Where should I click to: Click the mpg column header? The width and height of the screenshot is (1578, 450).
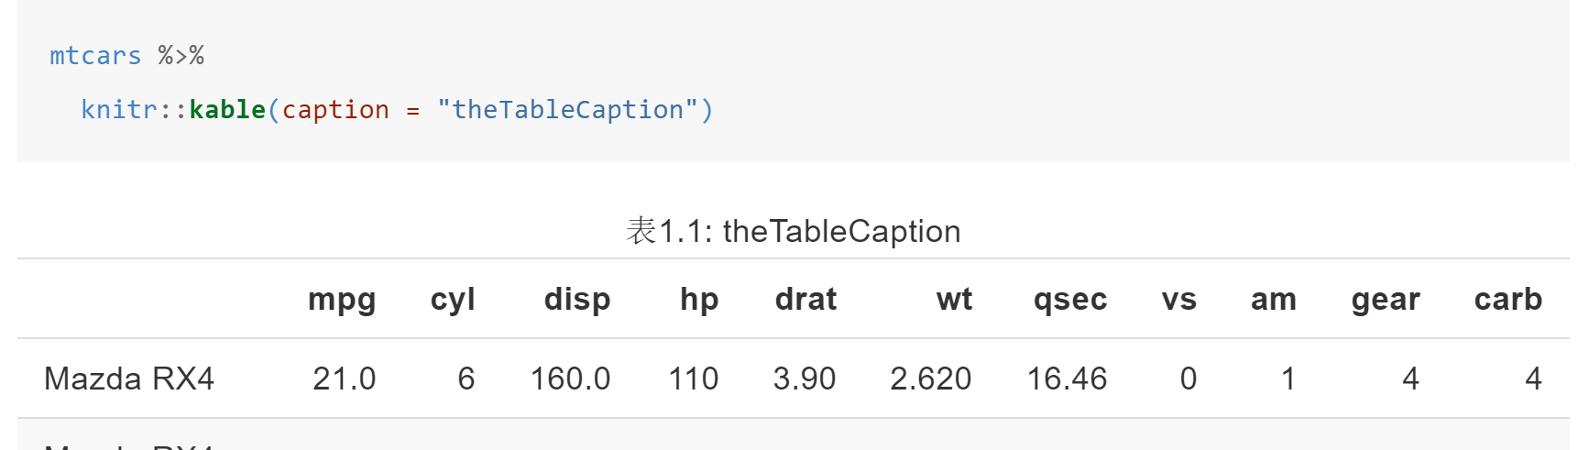[x=342, y=301]
